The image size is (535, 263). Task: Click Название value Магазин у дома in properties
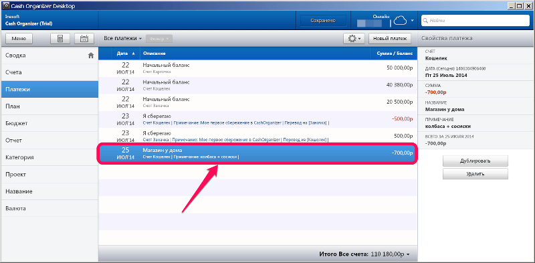[x=445, y=109]
